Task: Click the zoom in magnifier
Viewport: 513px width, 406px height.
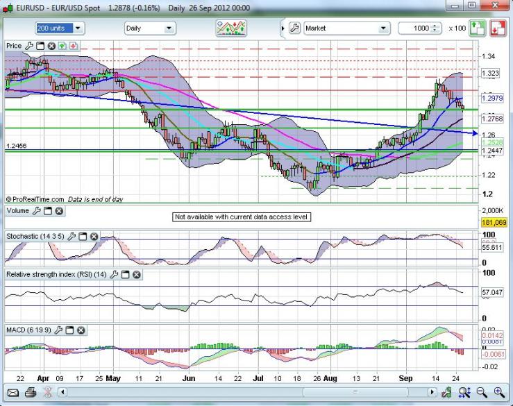Action: coord(499,392)
